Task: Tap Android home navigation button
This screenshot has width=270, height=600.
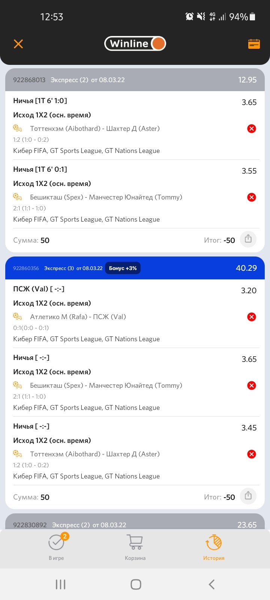Action: point(136,584)
